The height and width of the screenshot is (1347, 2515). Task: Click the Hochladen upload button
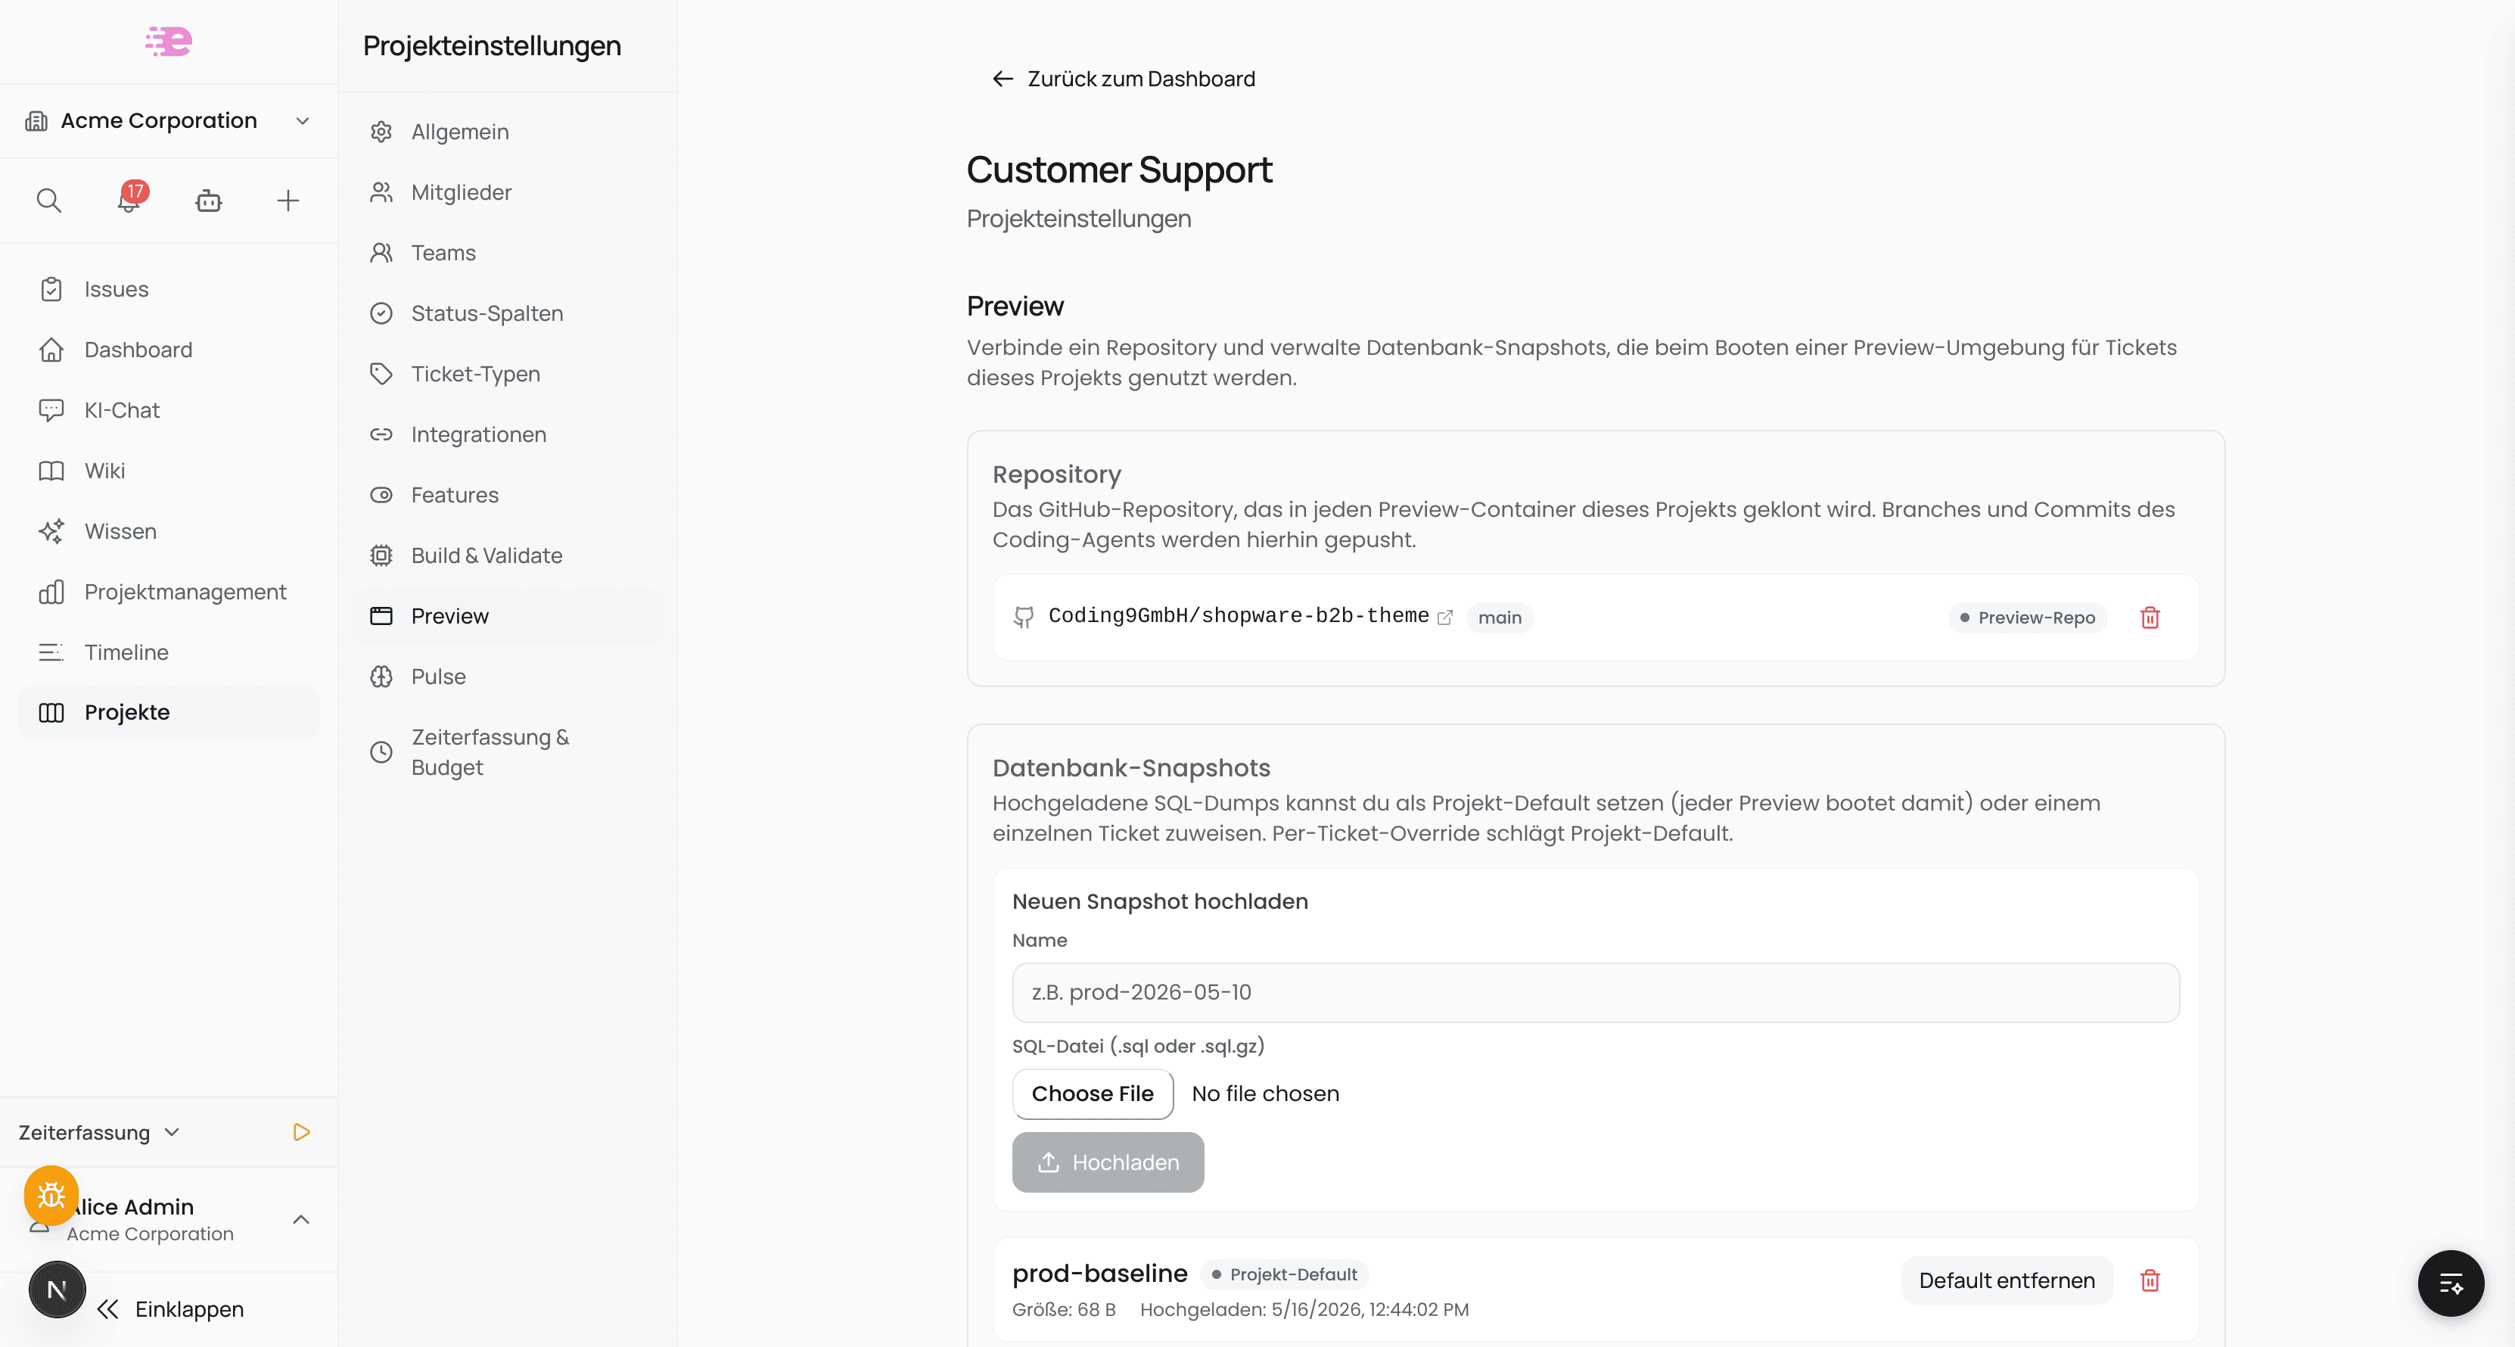coord(1107,1162)
